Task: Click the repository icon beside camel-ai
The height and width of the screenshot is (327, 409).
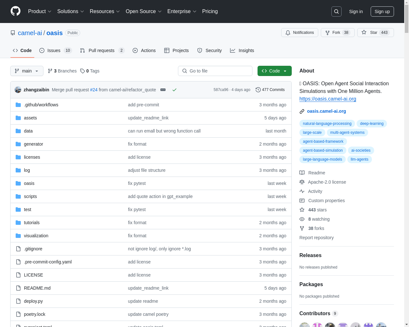Action: tap(13, 33)
